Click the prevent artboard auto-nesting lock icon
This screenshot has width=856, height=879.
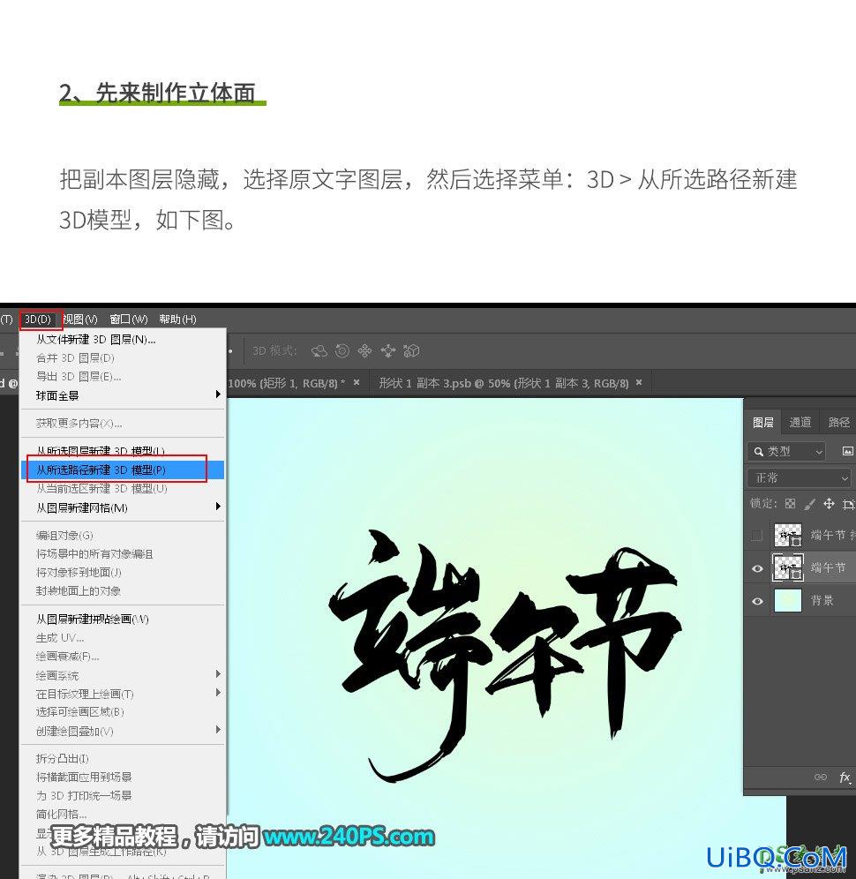point(849,505)
